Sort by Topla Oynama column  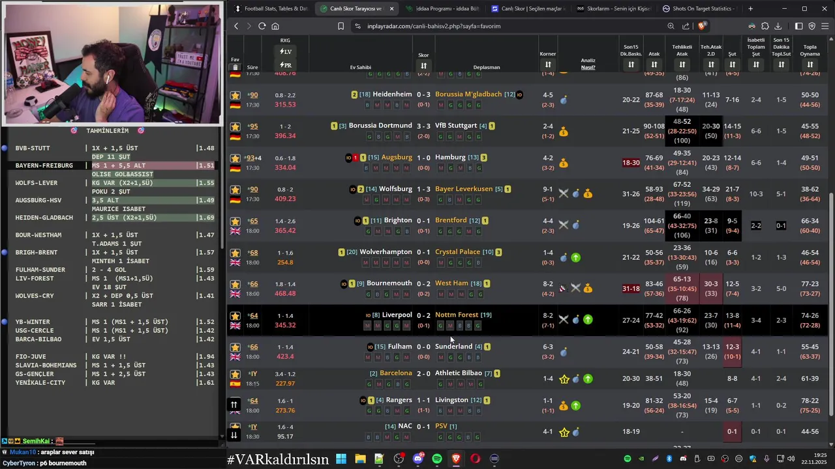point(810,64)
